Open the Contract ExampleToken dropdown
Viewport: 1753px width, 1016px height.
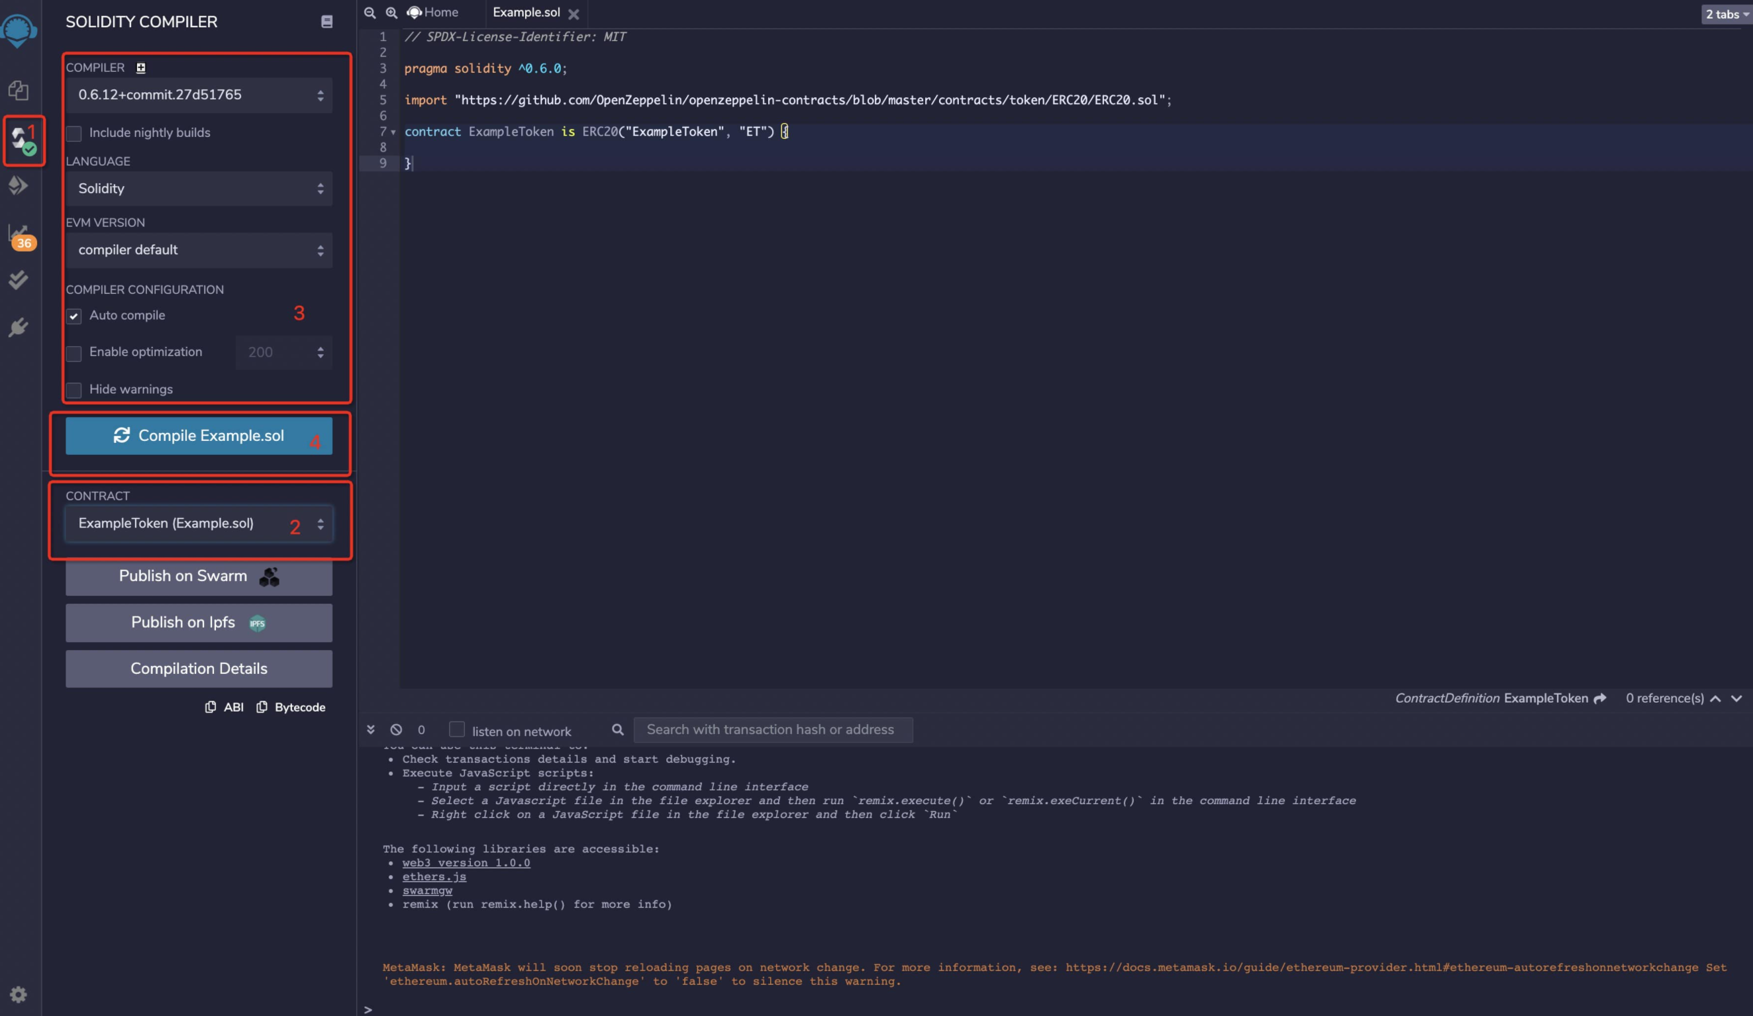click(x=199, y=524)
